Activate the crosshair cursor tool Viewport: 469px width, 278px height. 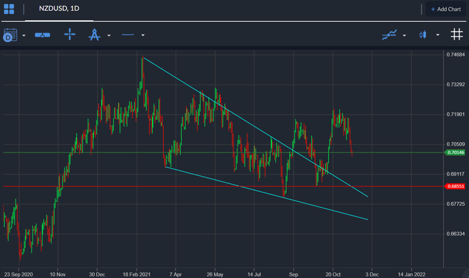pos(70,35)
